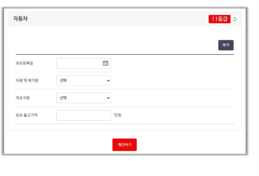Click the 최초 출고가액 label
The image size is (259, 176).
(27, 115)
